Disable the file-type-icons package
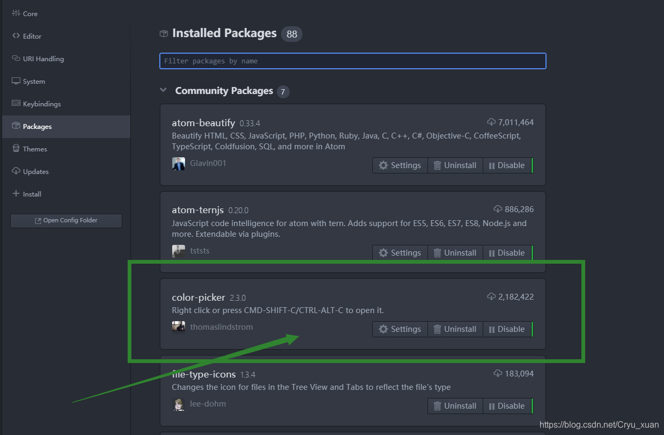Screen dimensions: 664x435 pos(507,406)
